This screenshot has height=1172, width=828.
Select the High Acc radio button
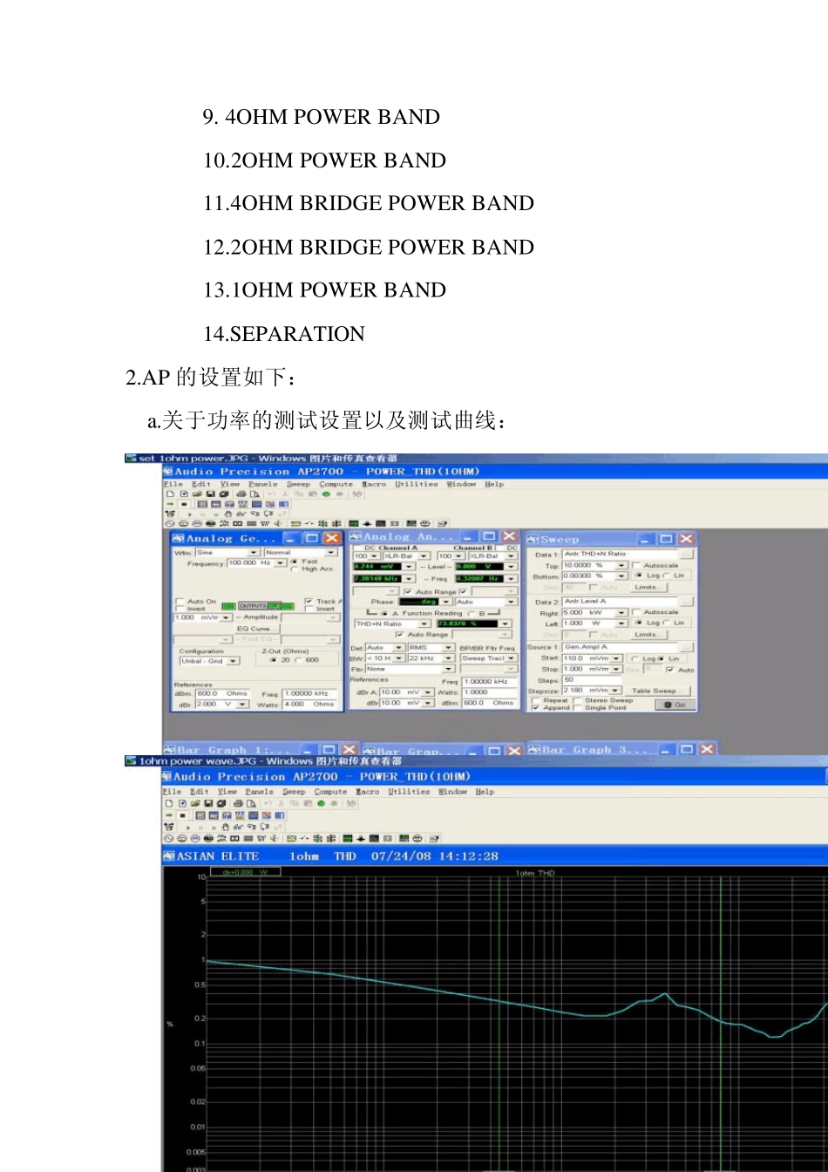294,569
